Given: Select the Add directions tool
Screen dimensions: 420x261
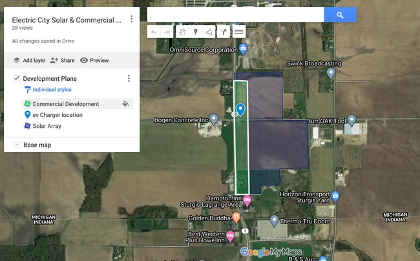Looking at the screenshot, I should (224, 32).
